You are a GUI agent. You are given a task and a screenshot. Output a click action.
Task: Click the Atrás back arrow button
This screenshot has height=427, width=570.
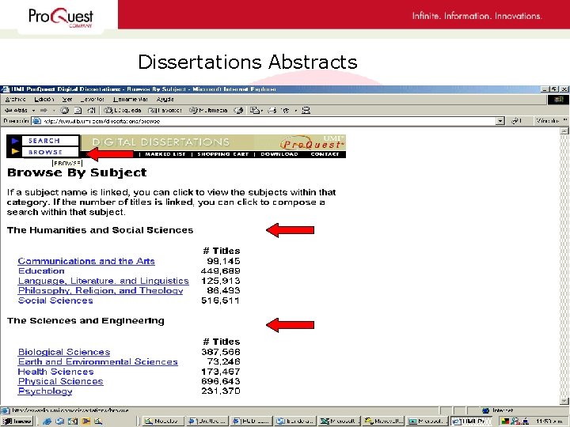point(16,111)
